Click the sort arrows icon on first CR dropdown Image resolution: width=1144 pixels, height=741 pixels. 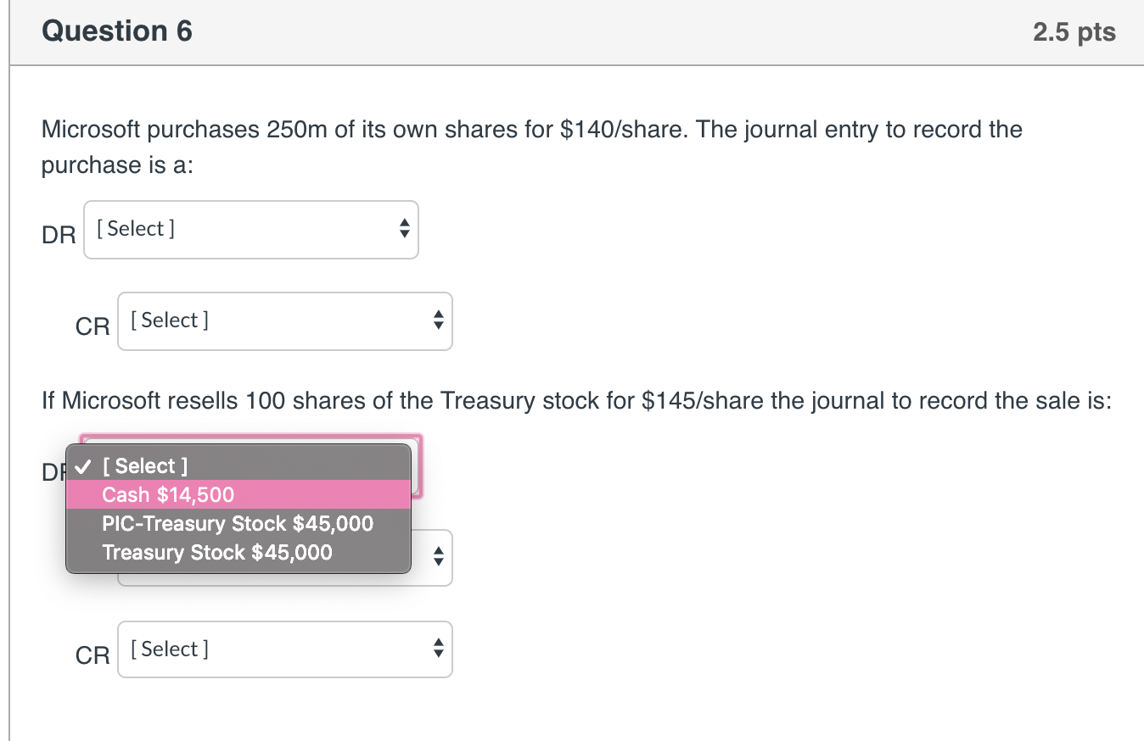pyautogui.click(x=437, y=320)
